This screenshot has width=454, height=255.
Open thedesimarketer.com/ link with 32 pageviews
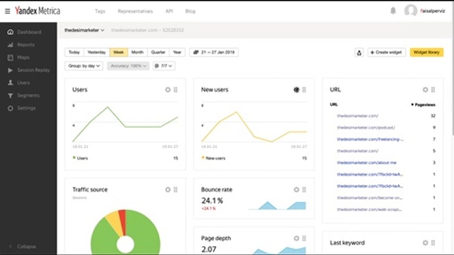(358, 116)
